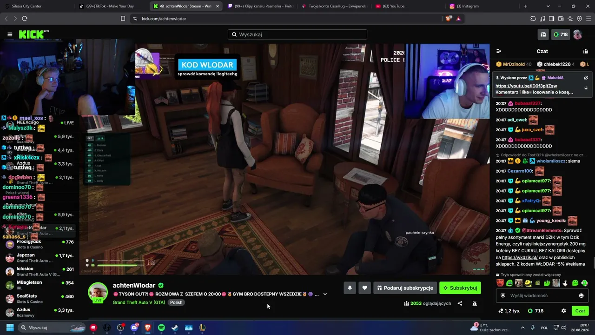The width and height of the screenshot is (595, 335).
Task: Toggle stream notifications bell
Action: [350, 288]
